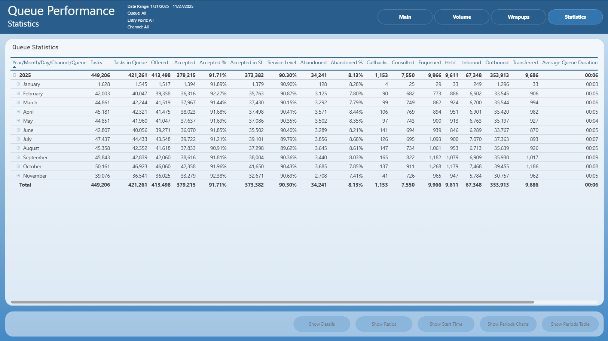Screen dimensions: 608x341
Task: Click the Show Ratios button
Action: (384, 324)
